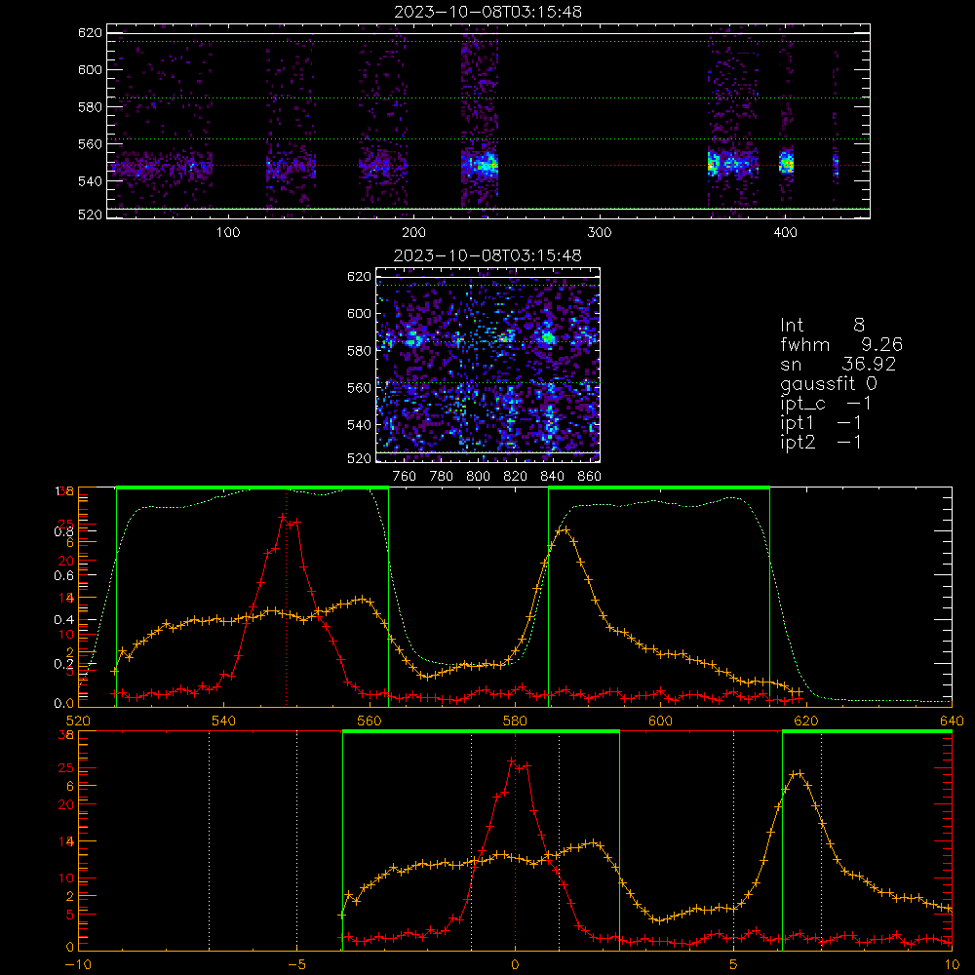
Task: Click x-axis label 760 under the small image
Action: (405, 477)
